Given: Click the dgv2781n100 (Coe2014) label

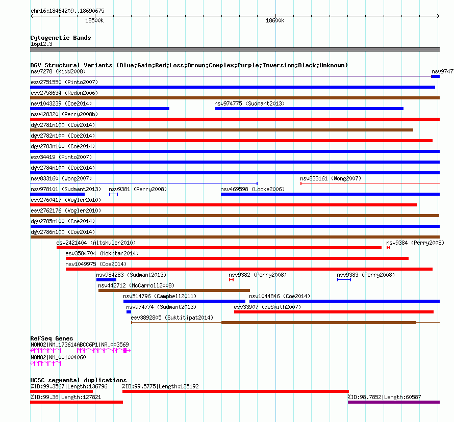Looking at the screenshot, I should [63, 125].
